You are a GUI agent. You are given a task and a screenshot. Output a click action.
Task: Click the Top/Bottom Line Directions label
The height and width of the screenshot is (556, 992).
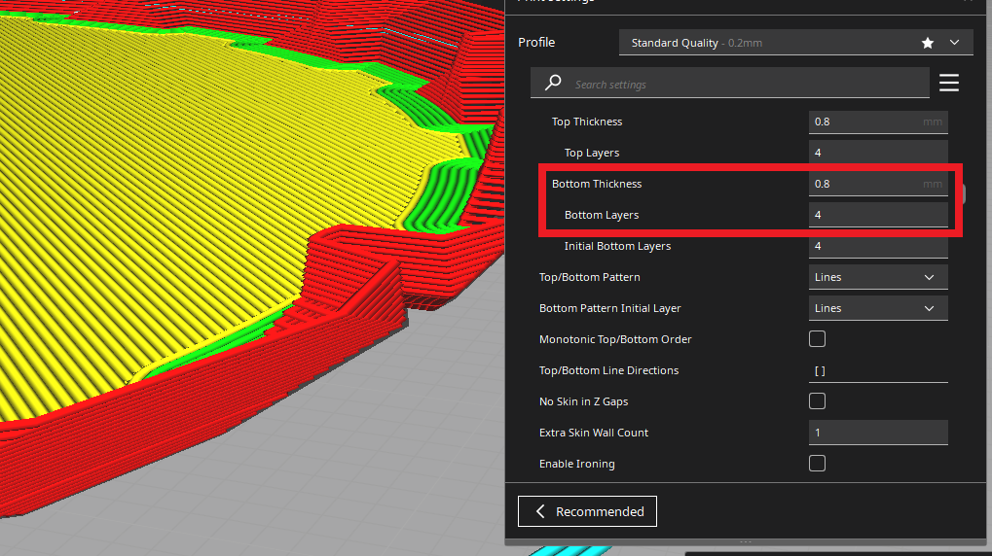608,370
